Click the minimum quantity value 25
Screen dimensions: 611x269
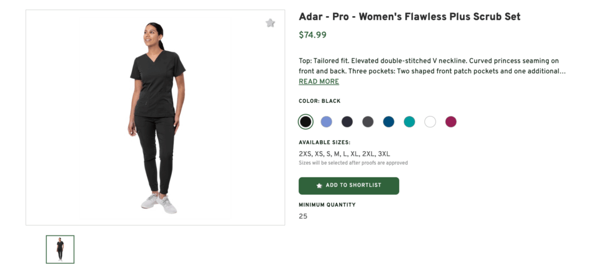click(303, 217)
